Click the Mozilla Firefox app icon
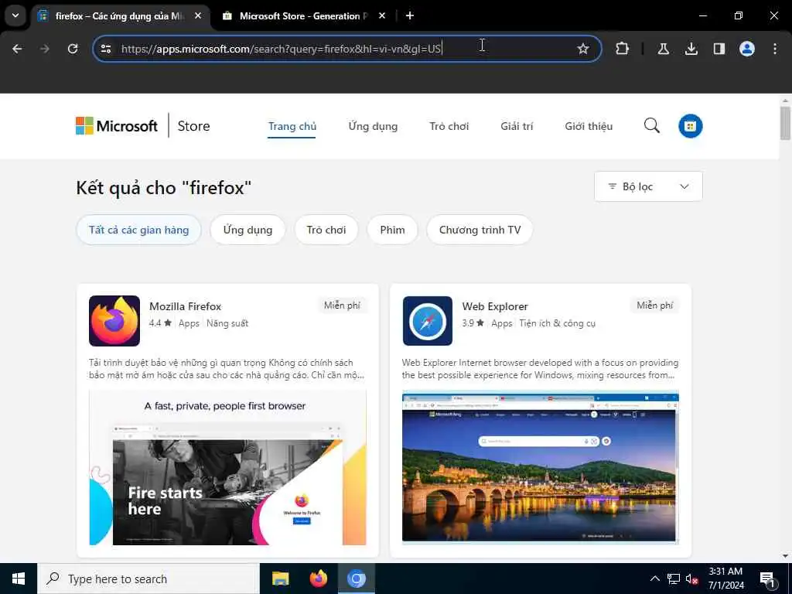The width and height of the screenshot is (792, 594). [x=114, y=321]
